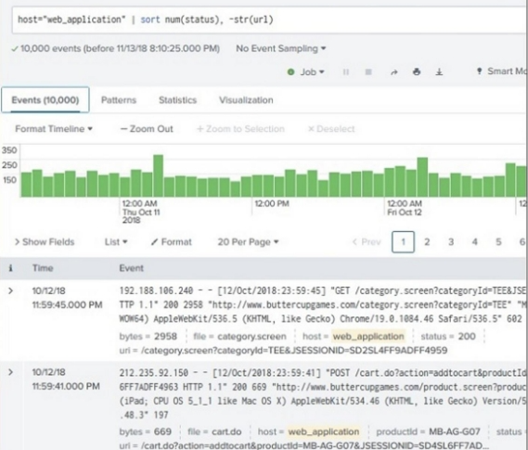
Task: Click url value /cart.do?action=addtocart
Action: point(316,445)
